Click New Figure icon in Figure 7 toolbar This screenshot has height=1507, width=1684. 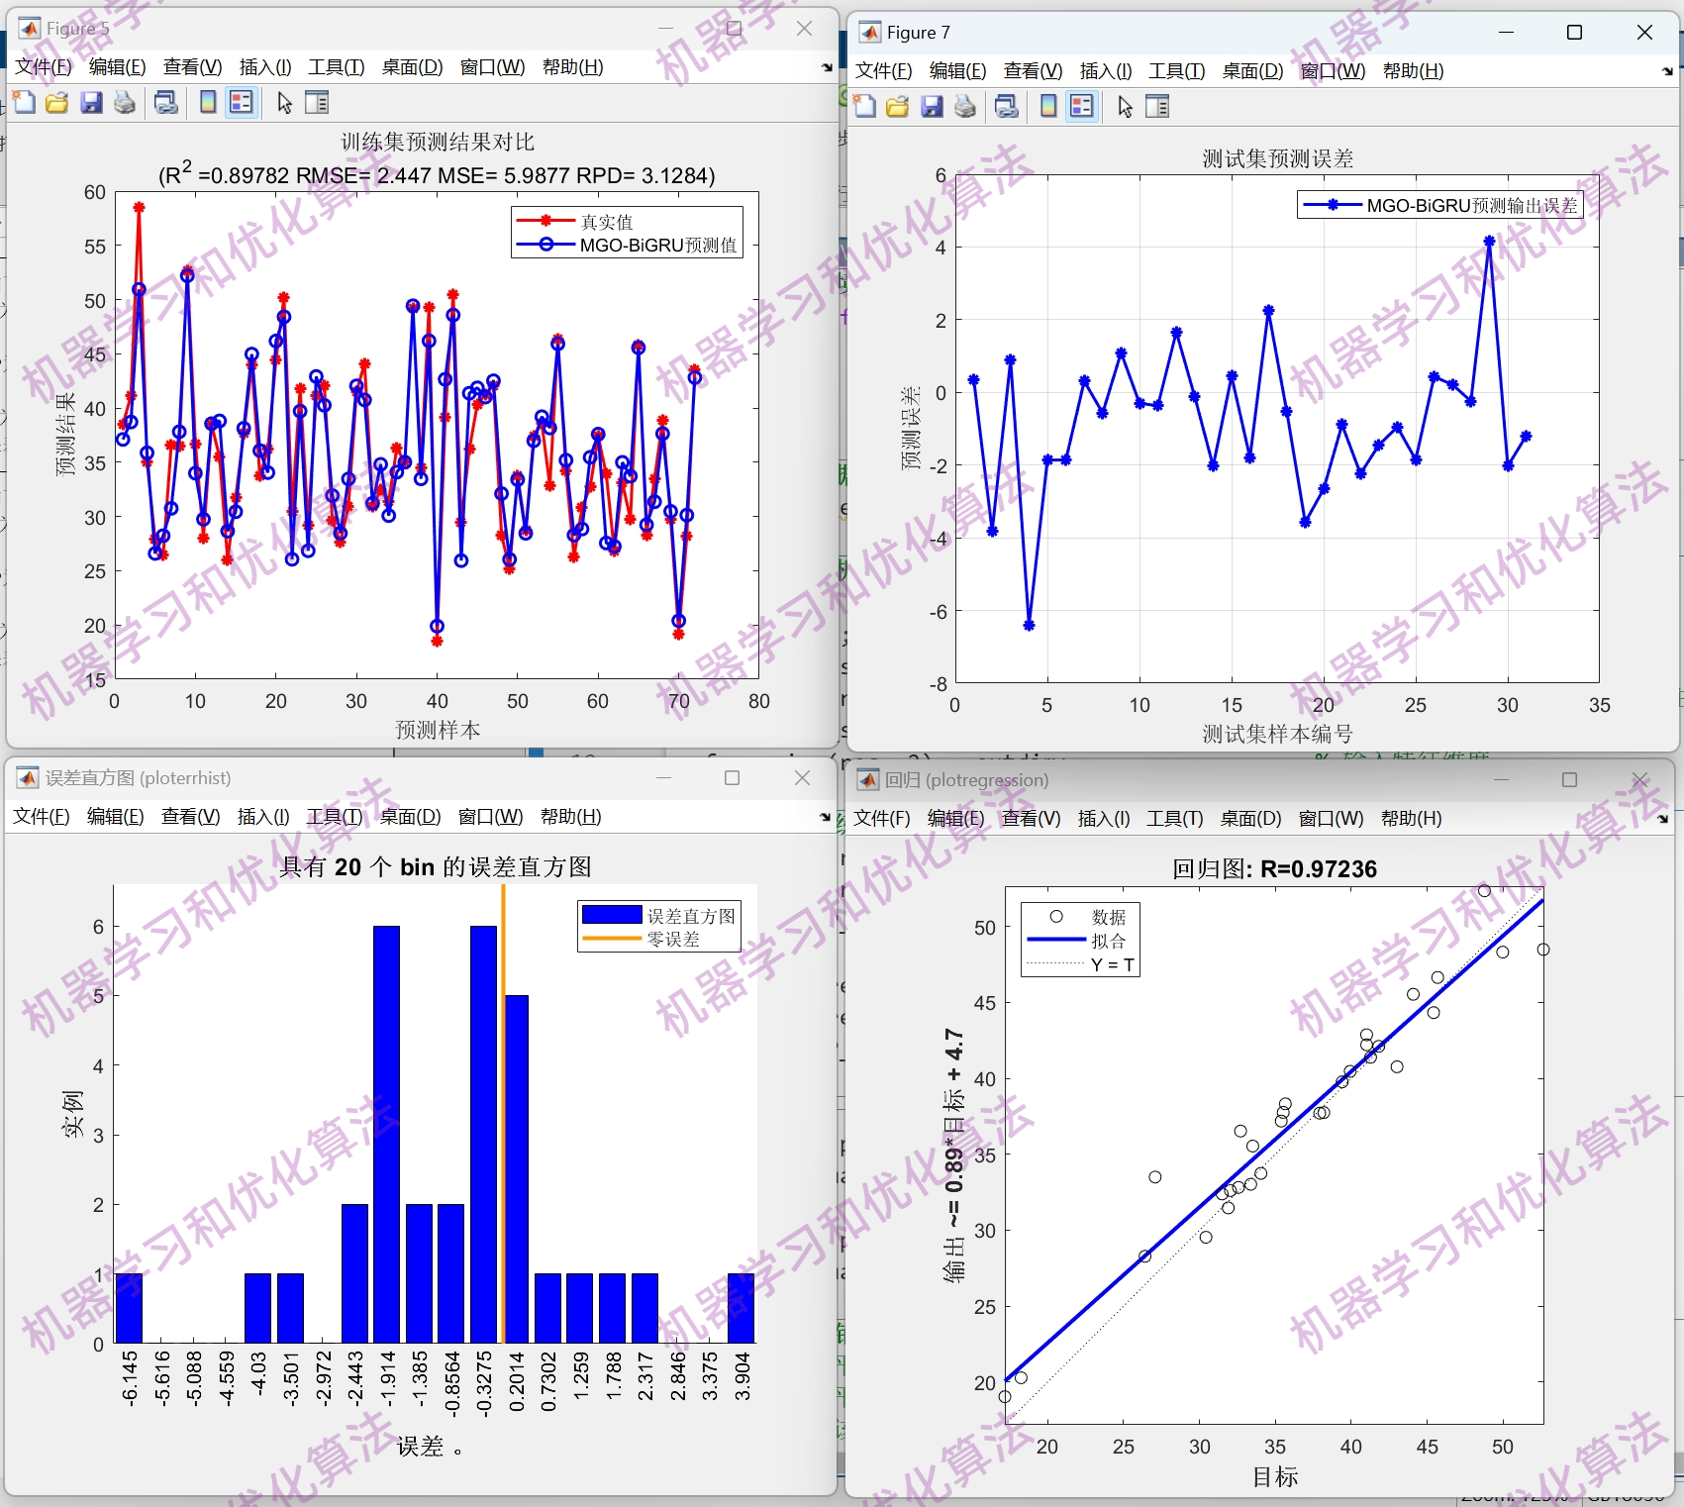click(x=864, y=106)
